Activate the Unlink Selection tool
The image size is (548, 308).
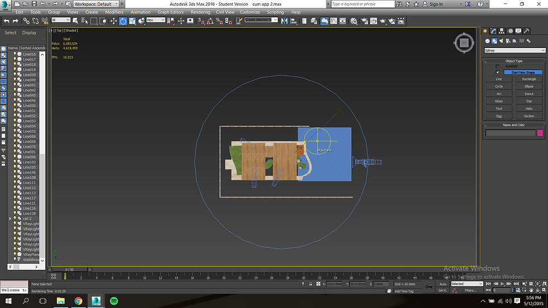(x=35, y=21)
